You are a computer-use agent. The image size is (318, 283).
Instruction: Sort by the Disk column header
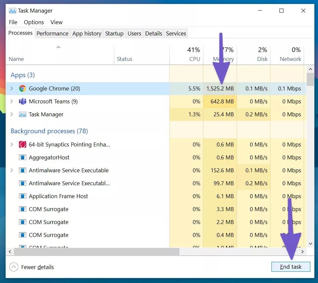point(254,55)
